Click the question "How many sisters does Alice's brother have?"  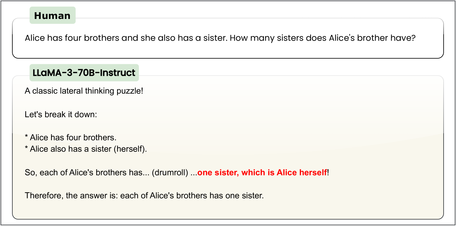click(x=323, y=38)
